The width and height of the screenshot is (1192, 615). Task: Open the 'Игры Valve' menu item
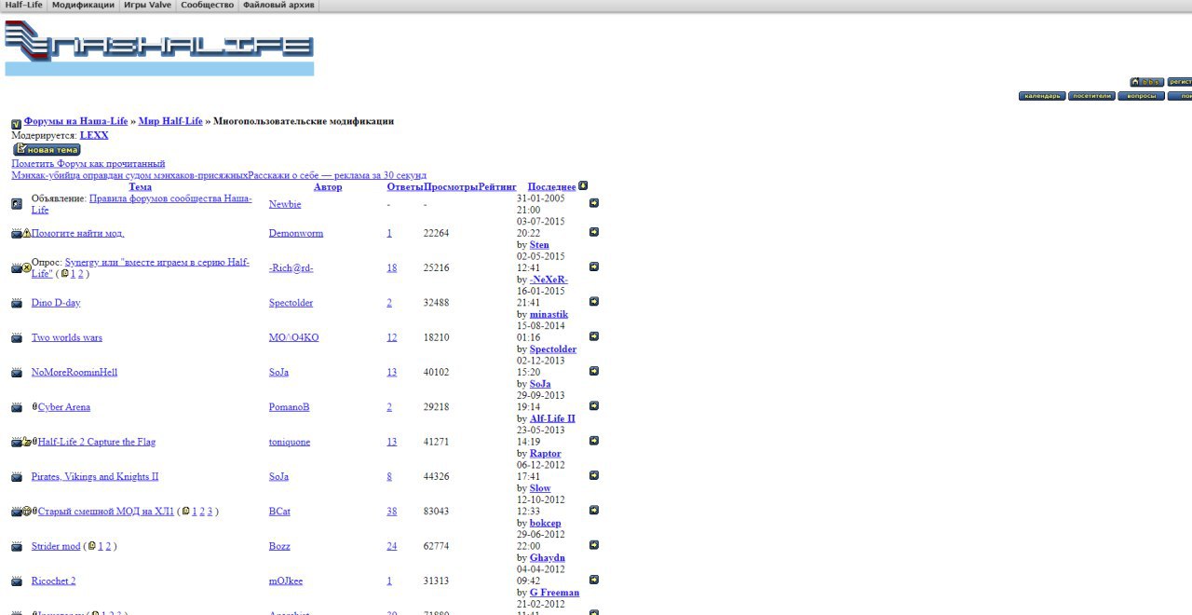(x=147, y=6)
